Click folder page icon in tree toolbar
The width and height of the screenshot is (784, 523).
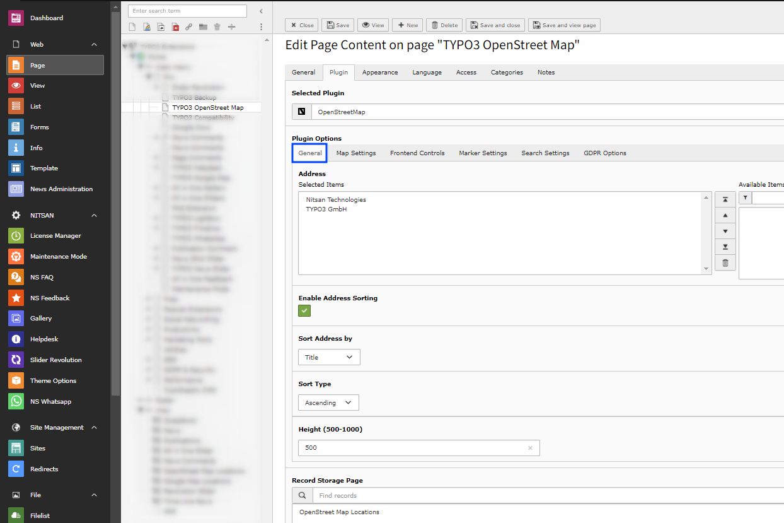(203, 27)
